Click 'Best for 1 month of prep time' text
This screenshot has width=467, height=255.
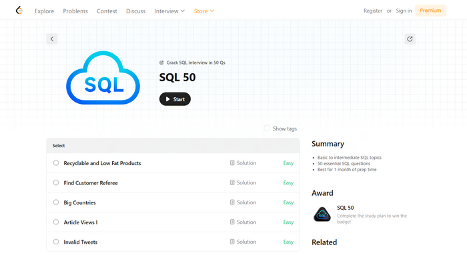347,169
